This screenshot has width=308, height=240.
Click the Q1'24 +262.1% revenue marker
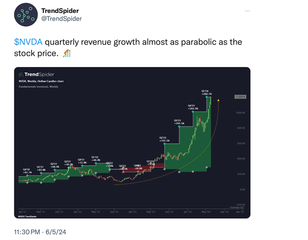206,92
